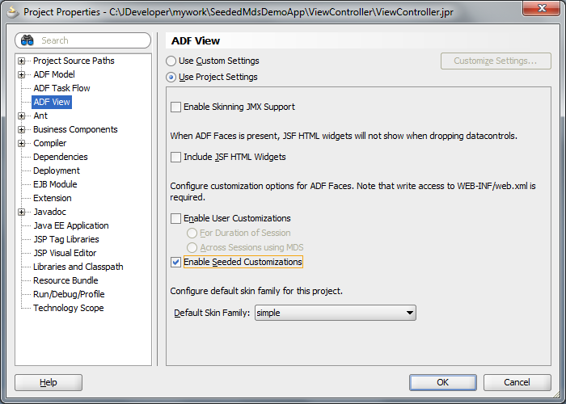Expand the Business Components node
Screen dimensions: 566x404
[21, 129]
